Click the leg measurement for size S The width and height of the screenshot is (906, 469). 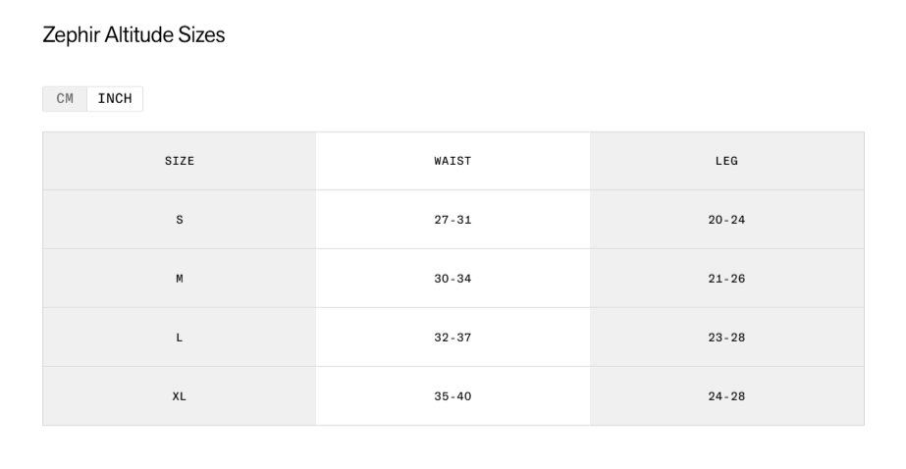(x=726, y=220)
